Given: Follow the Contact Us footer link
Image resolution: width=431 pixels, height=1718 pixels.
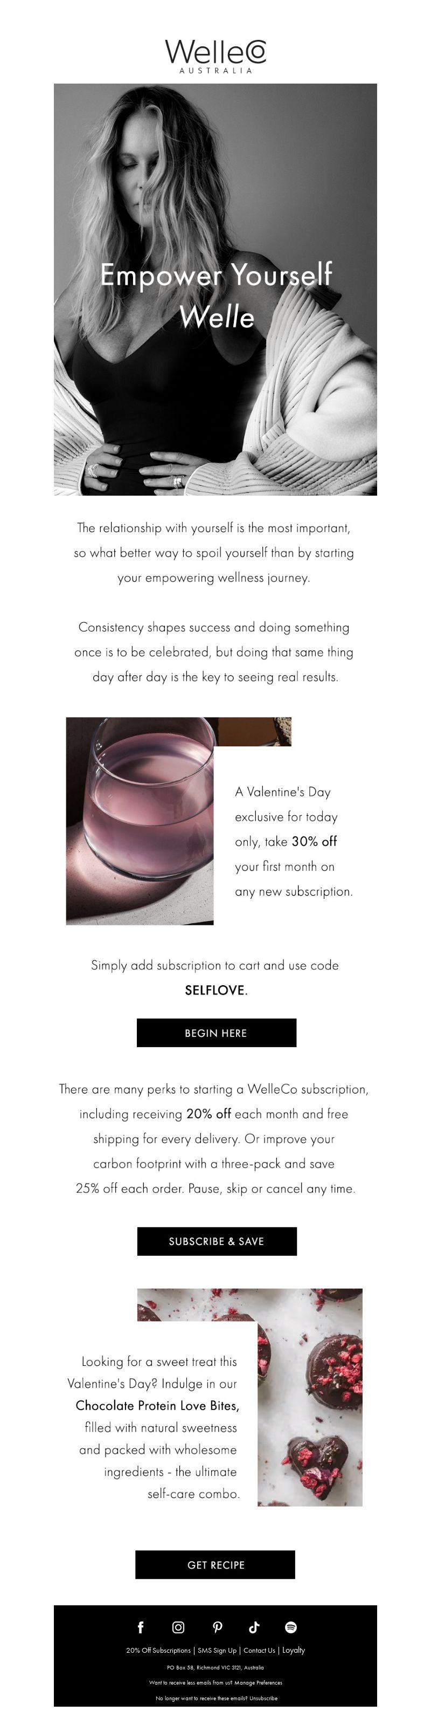Looking at the screenshot, I should (259, 1650).
